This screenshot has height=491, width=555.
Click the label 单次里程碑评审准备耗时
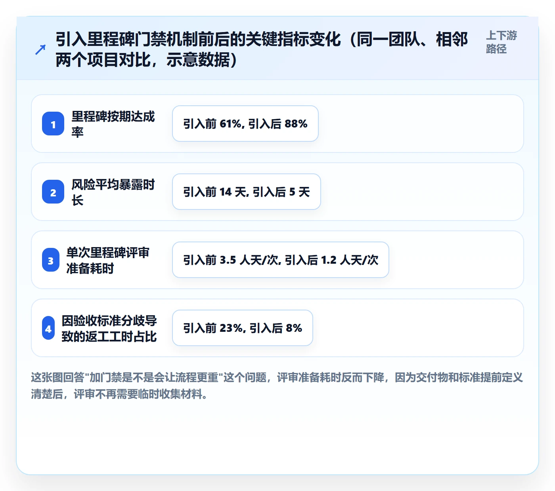pos(108,260)
